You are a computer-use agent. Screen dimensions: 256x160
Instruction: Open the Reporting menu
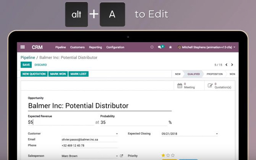point(95,47)
